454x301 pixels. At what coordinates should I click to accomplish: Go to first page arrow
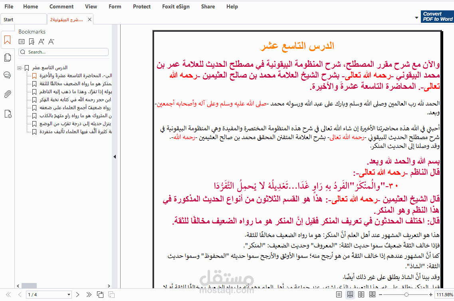coord(8,295)
